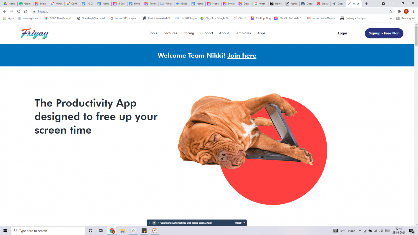Switch to the Privac tab
This screenshot has height=235, width=418.
point(229,4)
